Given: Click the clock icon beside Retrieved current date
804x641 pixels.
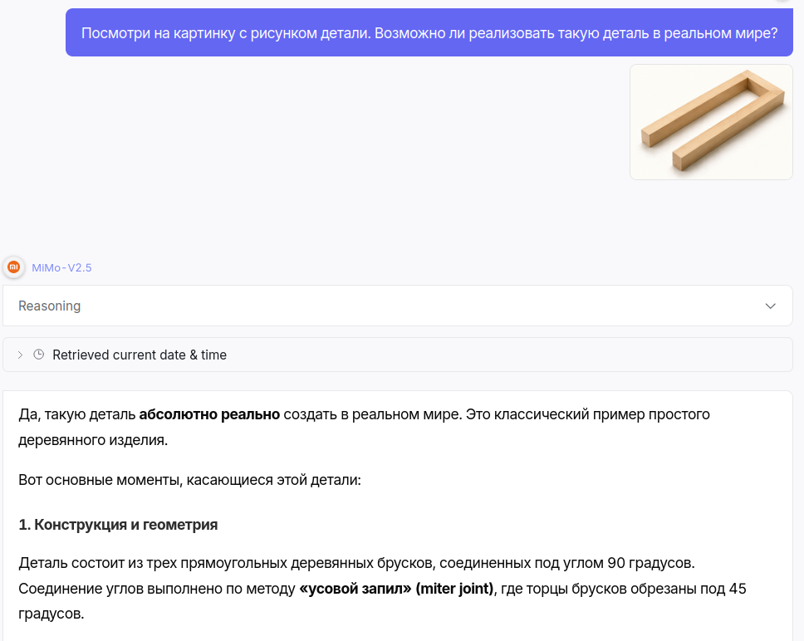Looking at the screenshot, I should click(38, 355).
